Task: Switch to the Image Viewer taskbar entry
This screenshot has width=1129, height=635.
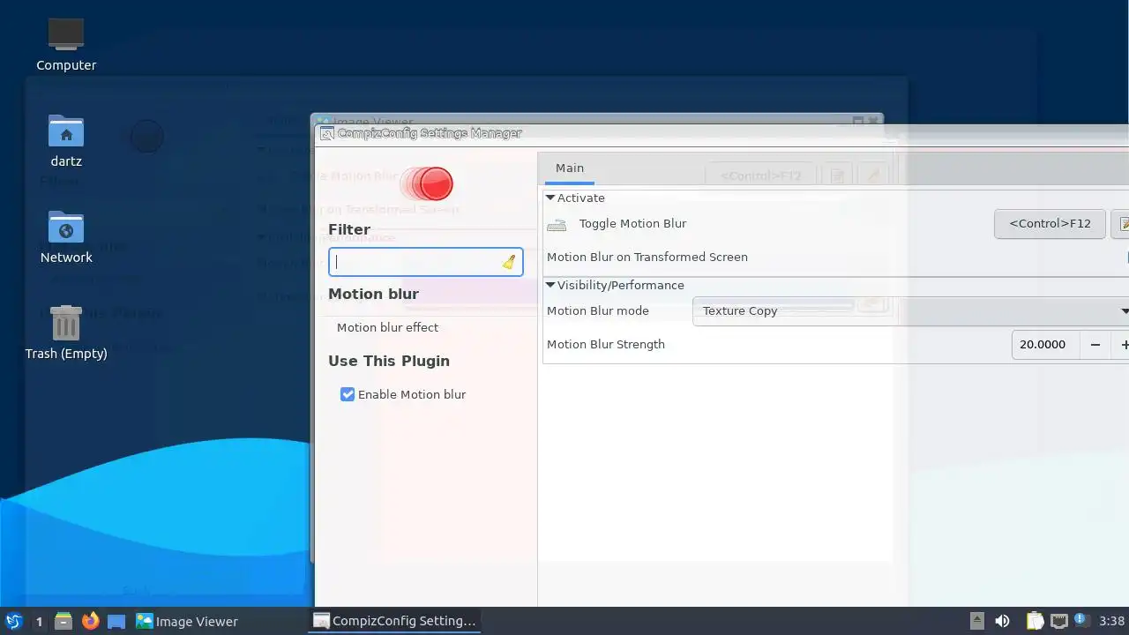Action: (x=187, y=621)
